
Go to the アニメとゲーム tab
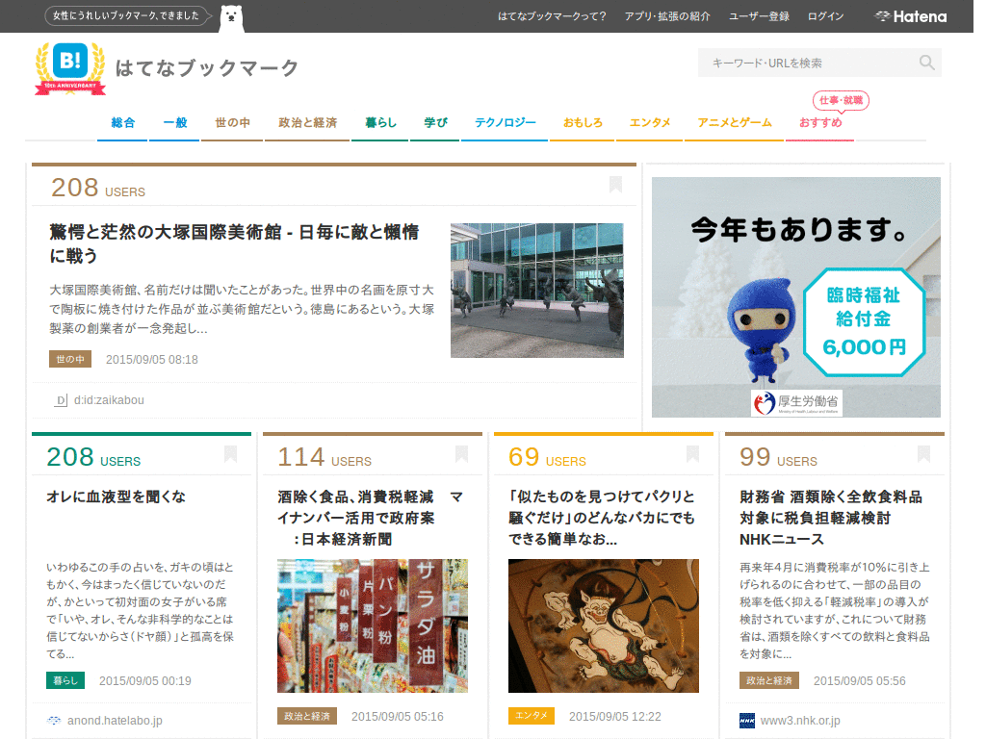coord(734,122)
